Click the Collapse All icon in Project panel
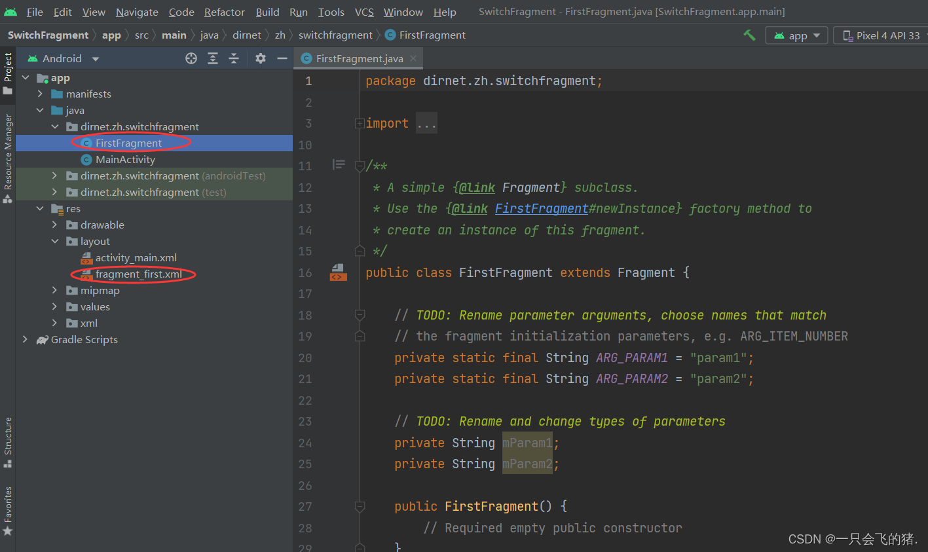The width and height of the screenshot is (928, 552). [234, 58]
